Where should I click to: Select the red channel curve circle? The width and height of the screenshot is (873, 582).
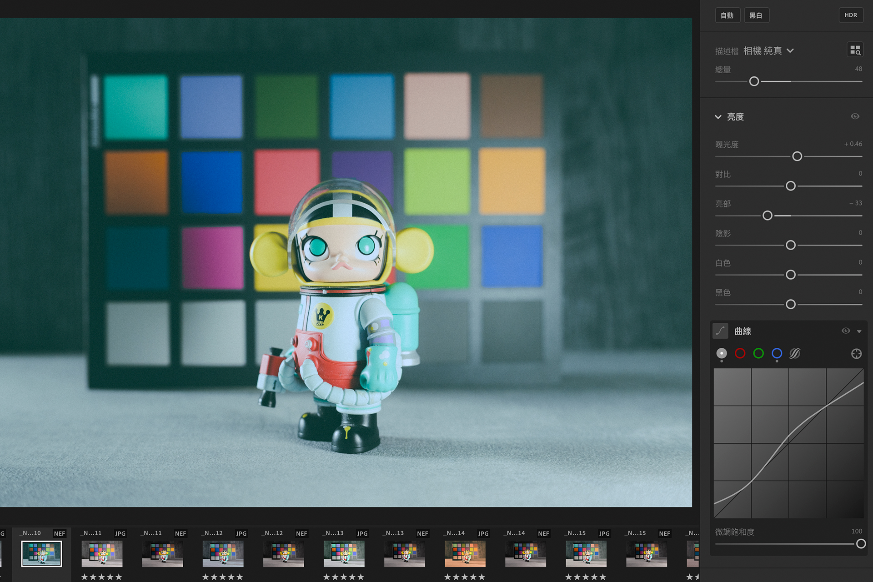coord(740,353)
